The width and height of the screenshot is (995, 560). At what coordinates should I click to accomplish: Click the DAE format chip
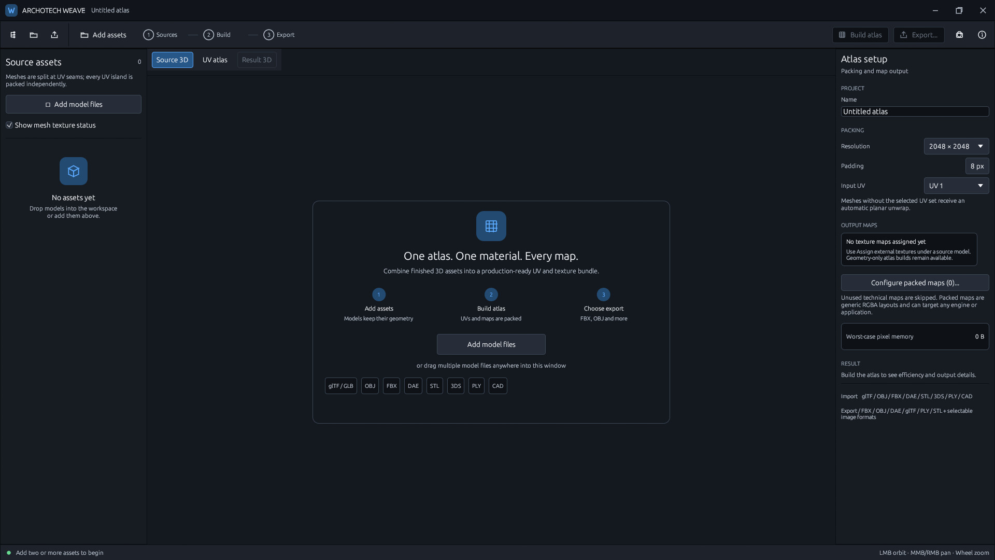413,386
